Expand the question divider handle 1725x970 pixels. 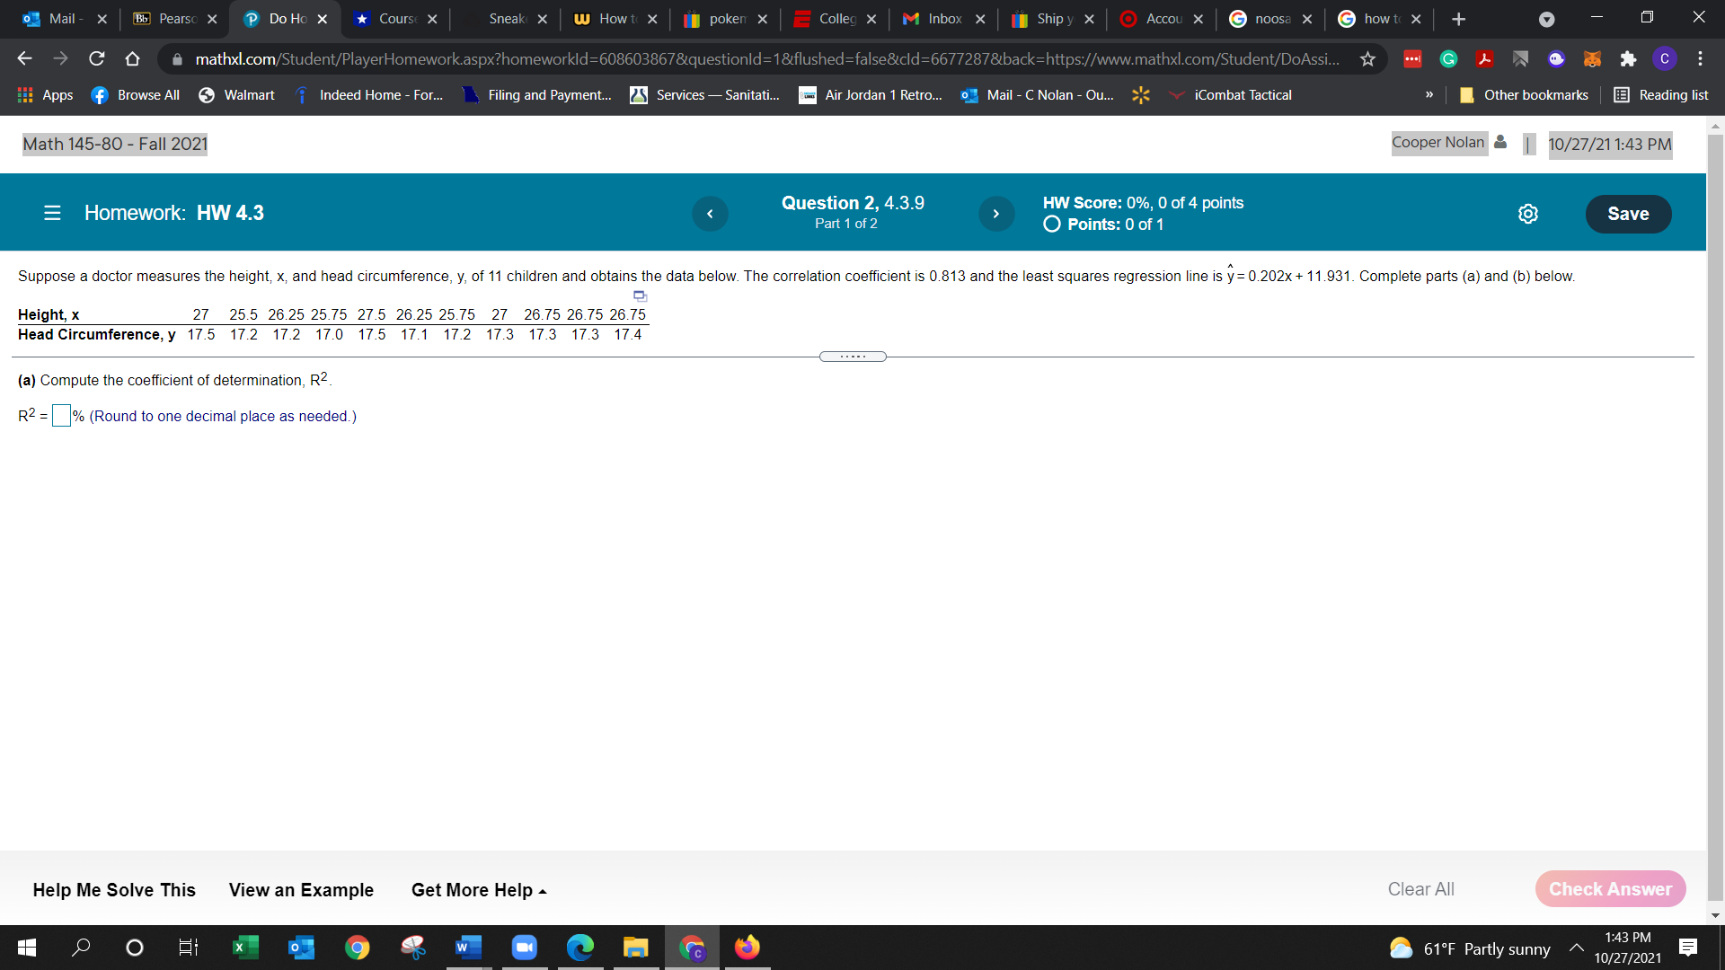[x=853, y=357]
